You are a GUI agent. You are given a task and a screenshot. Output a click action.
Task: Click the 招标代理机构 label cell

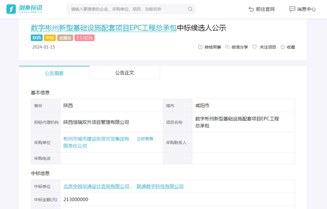pos(46,122)
